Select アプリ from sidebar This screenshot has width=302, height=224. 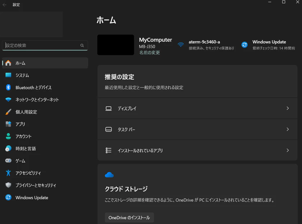tap(45, 124)
